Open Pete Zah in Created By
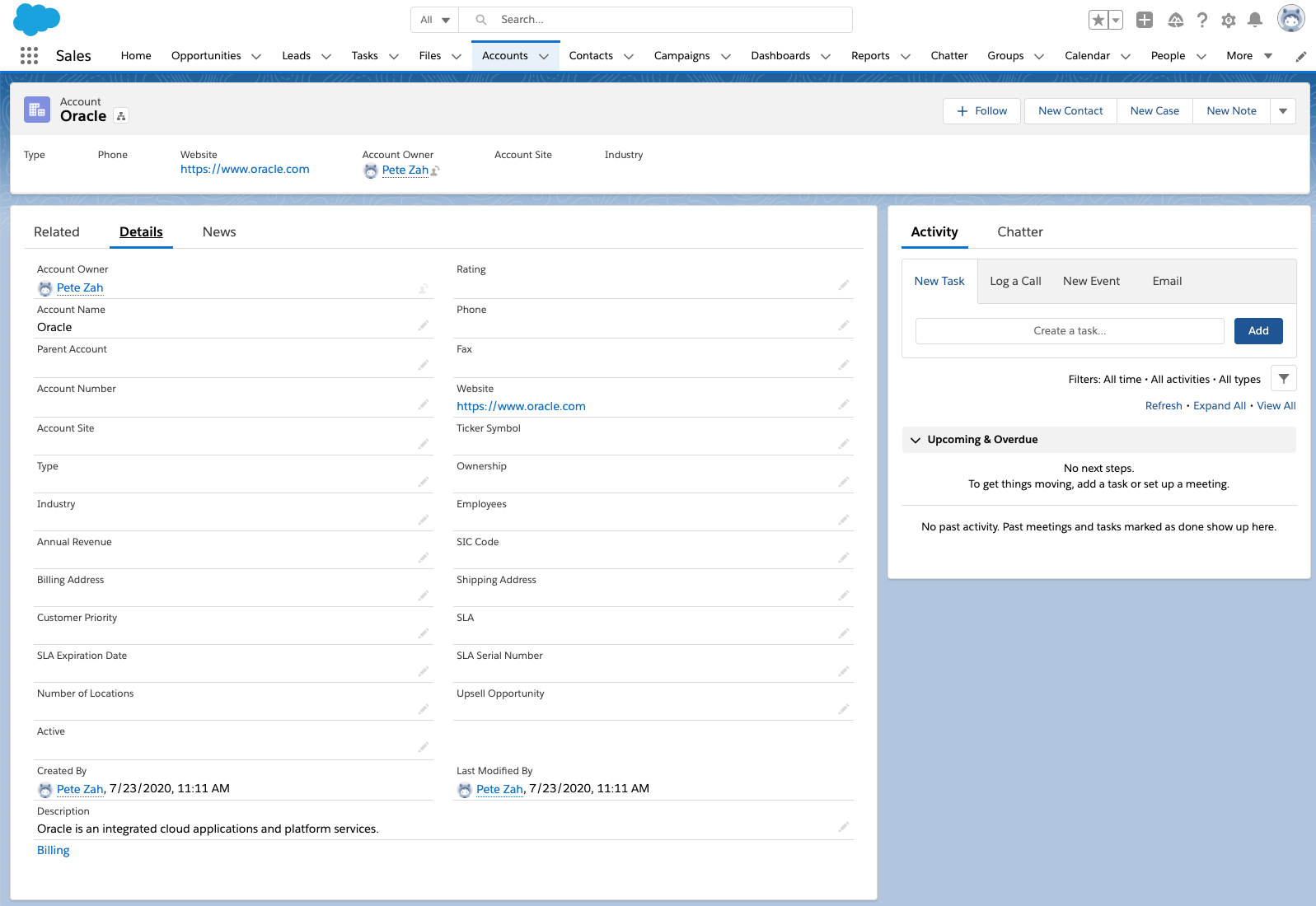The image size is (1316, 906). [80, 789]
